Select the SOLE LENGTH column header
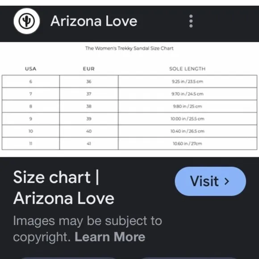 [188, 69]
